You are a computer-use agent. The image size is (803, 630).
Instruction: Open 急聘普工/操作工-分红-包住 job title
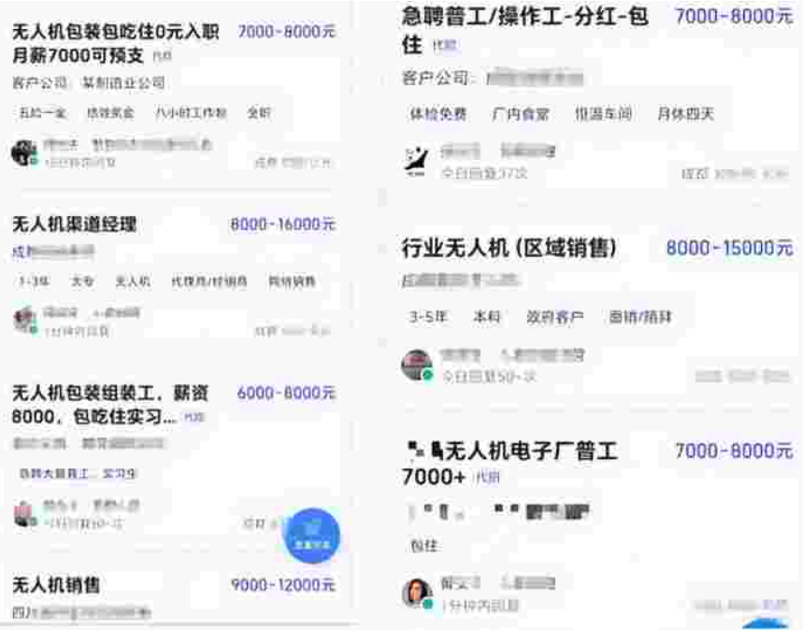525,30
